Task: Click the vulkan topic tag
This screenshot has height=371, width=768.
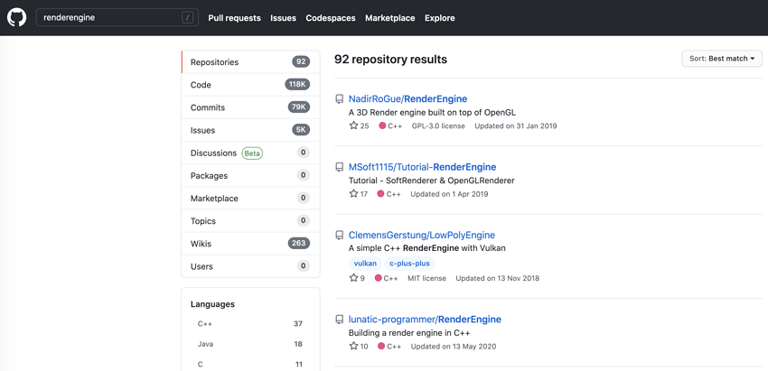Action: (365, 264)
